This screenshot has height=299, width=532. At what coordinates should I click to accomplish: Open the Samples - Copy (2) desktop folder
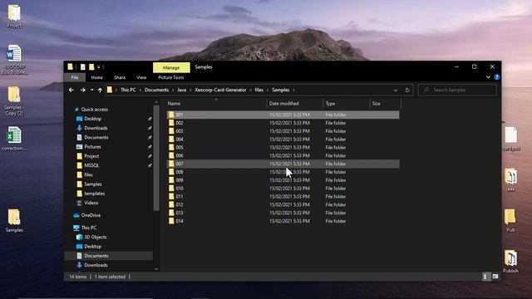pyautogui.click(x=14, y=101)
